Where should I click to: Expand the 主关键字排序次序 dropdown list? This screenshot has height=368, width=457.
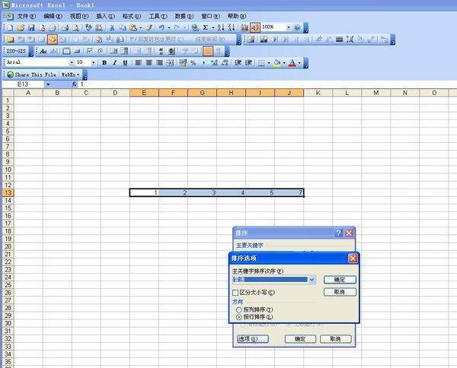tap(312, 280)
